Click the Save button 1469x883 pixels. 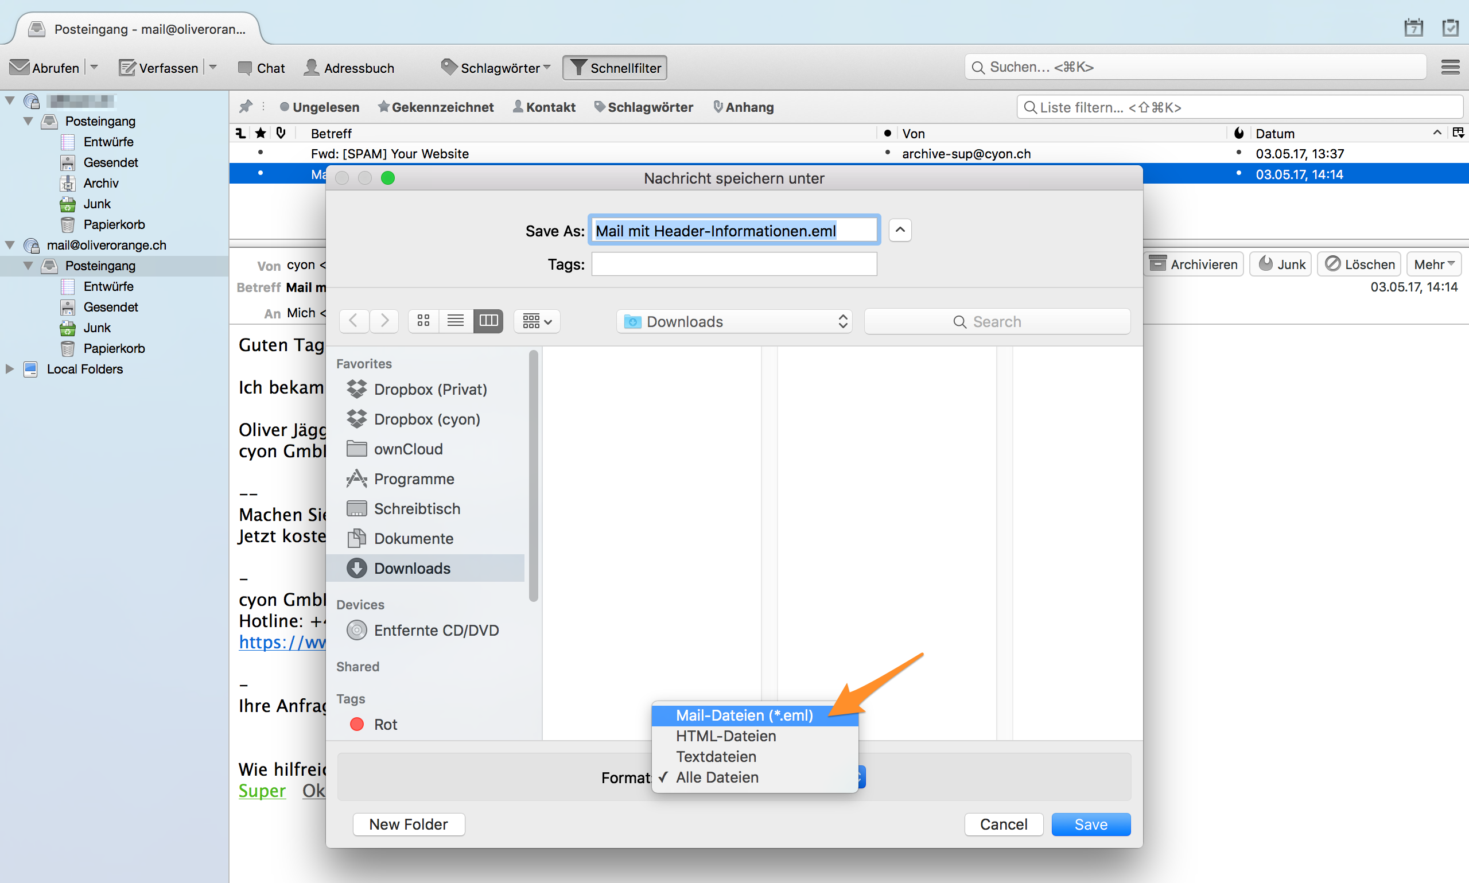[x=1090, y=824]
